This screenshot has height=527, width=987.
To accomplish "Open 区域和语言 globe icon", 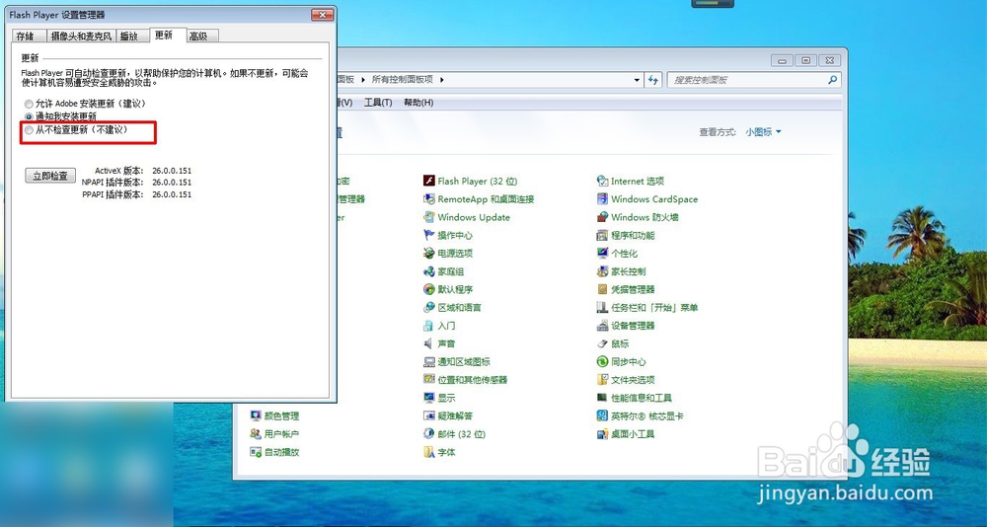I will (x=429, y=307).
